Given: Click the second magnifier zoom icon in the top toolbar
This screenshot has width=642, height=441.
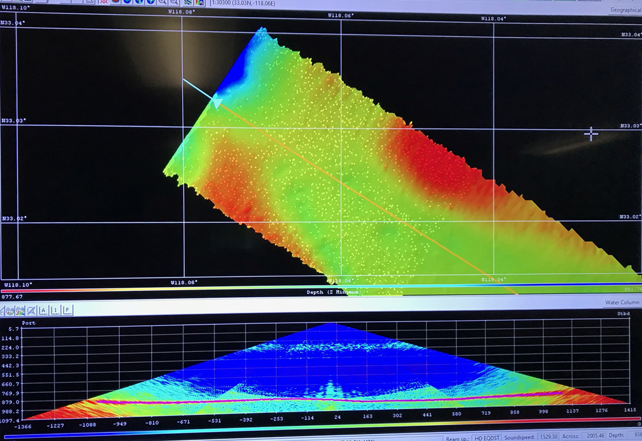Looking at the screenshot, I should 174,2.
